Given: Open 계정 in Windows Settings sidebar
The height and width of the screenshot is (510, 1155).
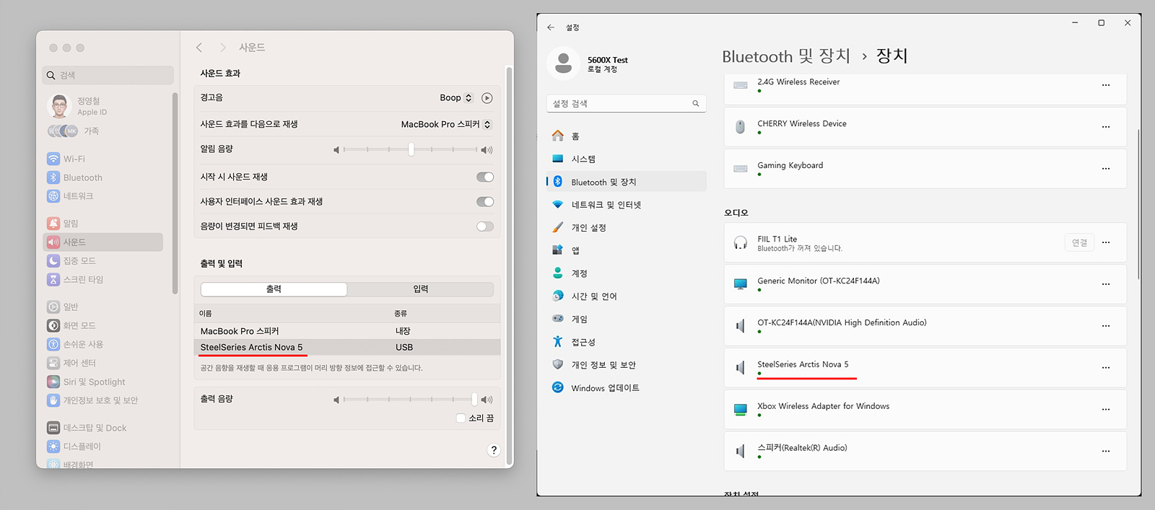Looking at the screenshot, I should coord(626,273).
